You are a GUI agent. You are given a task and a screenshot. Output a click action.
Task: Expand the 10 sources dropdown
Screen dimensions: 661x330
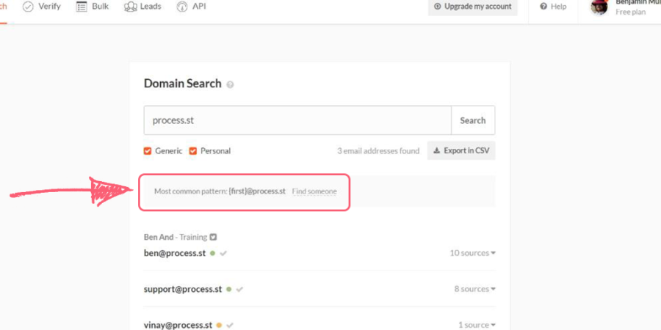(472, 253)
